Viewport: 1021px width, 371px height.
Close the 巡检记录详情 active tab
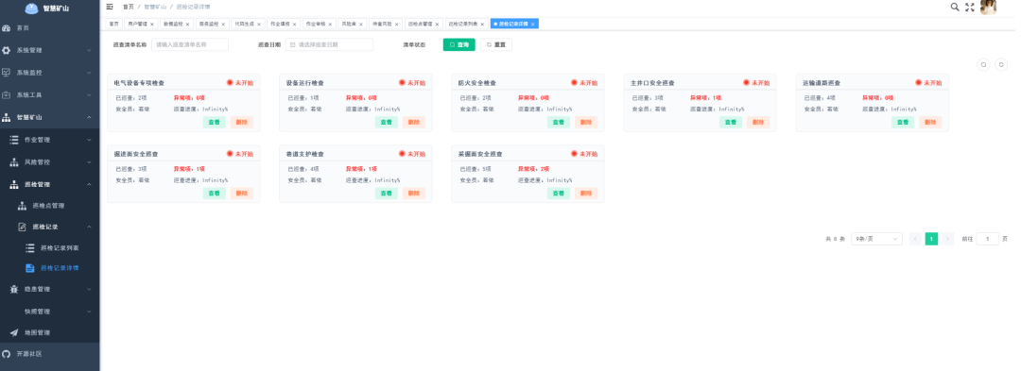(532, 24)
